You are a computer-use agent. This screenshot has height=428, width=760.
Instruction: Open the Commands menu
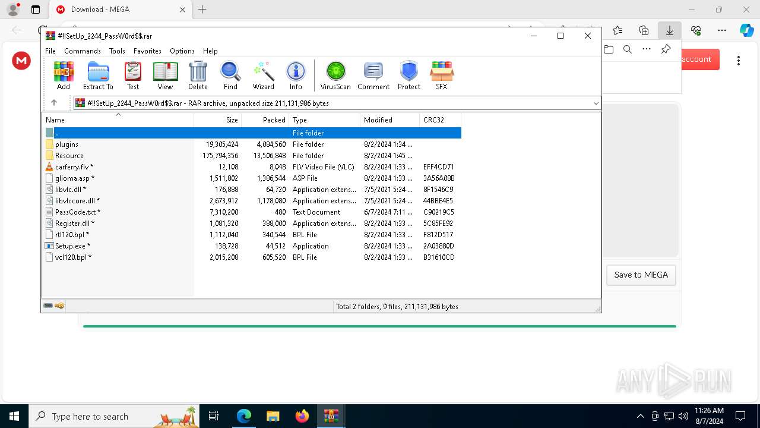[x=83, y=51]
